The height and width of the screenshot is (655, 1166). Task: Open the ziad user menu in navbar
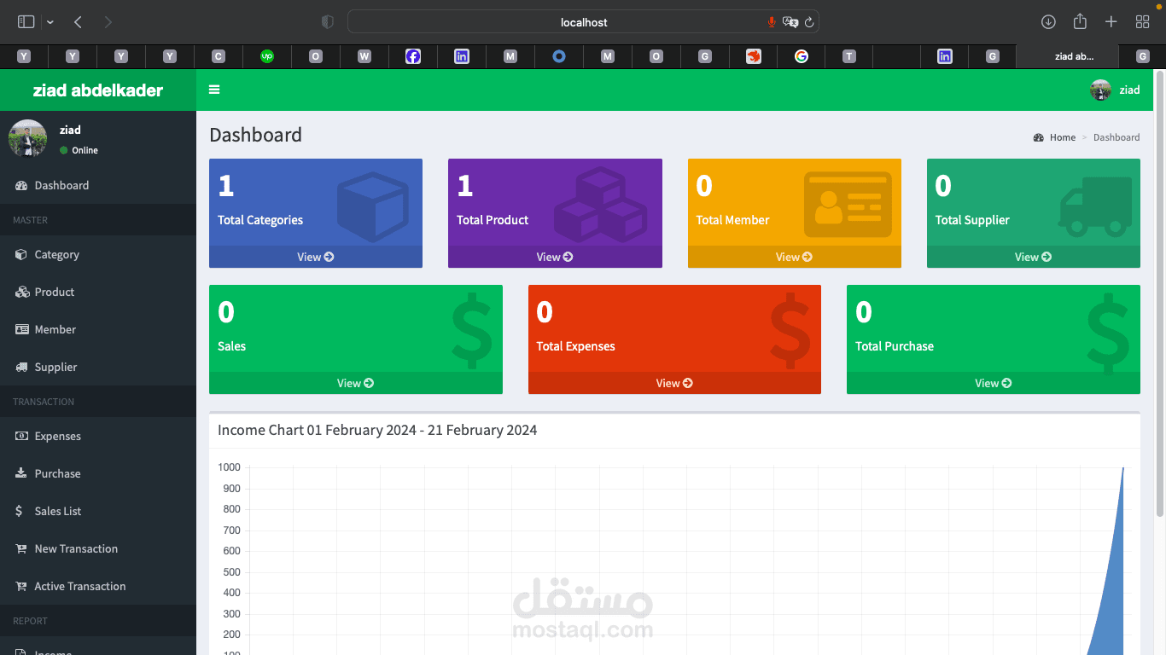[1116, 90]
